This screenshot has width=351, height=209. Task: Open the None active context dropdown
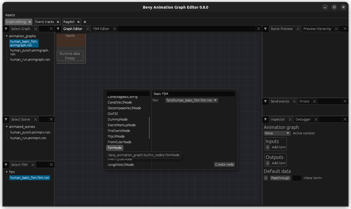pos(277,133)
